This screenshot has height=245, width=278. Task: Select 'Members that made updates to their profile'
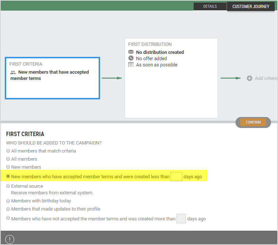(x=8, y=209)
